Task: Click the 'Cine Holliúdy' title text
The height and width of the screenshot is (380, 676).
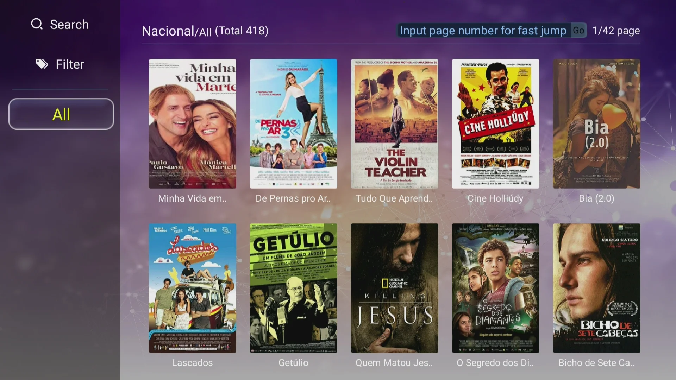Action: (495, 198)
